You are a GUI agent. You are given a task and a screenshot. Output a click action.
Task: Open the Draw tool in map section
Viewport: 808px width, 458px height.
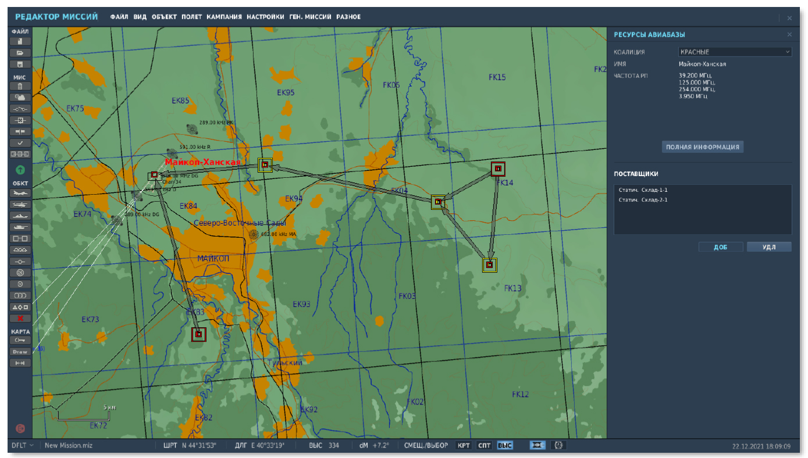20,352
